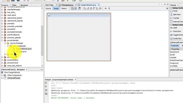Screen dimensions: 183x103
Task: Toggle Change Vertical Resizability icon
Action: point(109,8)
